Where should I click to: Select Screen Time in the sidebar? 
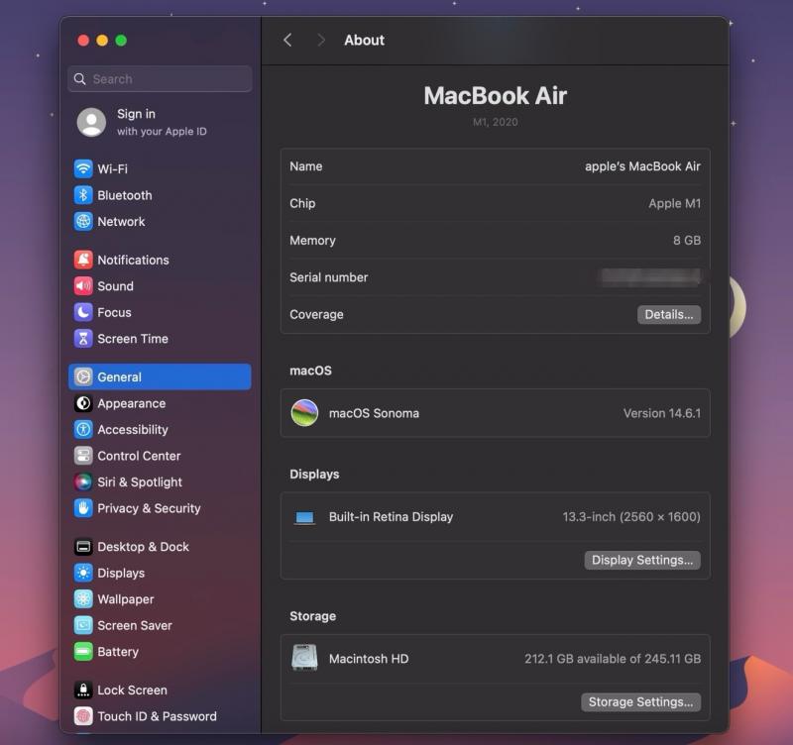coord(160,339)
